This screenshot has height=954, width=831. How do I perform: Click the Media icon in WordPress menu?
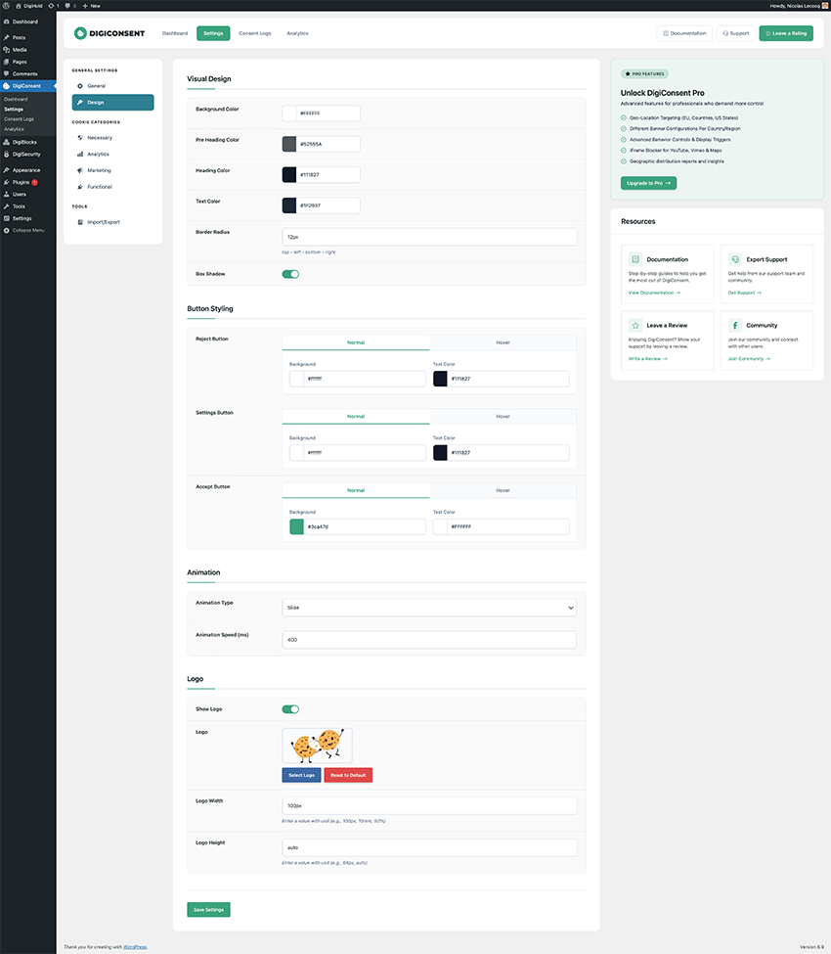coord(6,49)
